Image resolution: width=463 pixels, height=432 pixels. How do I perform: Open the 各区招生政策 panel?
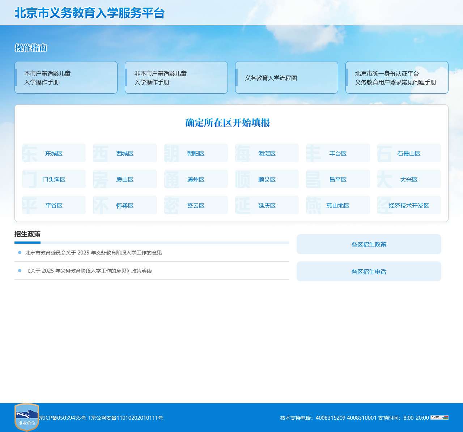[x=369, y=244]
